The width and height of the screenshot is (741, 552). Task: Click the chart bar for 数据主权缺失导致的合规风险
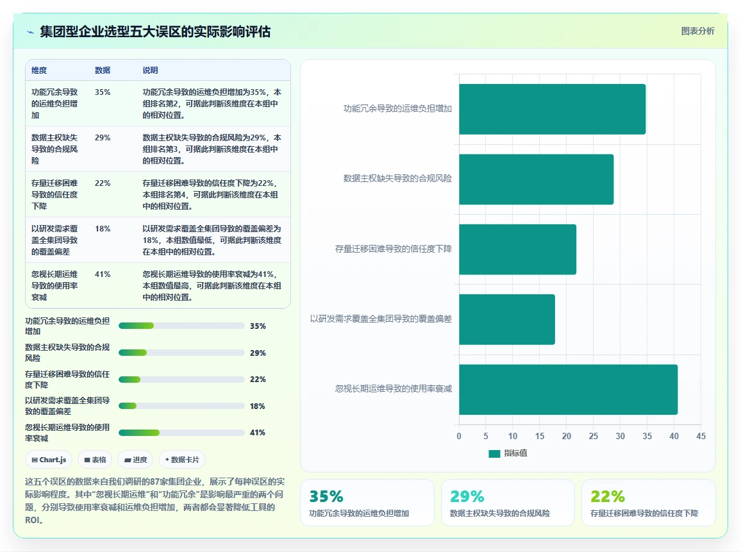tap(537, 179)
